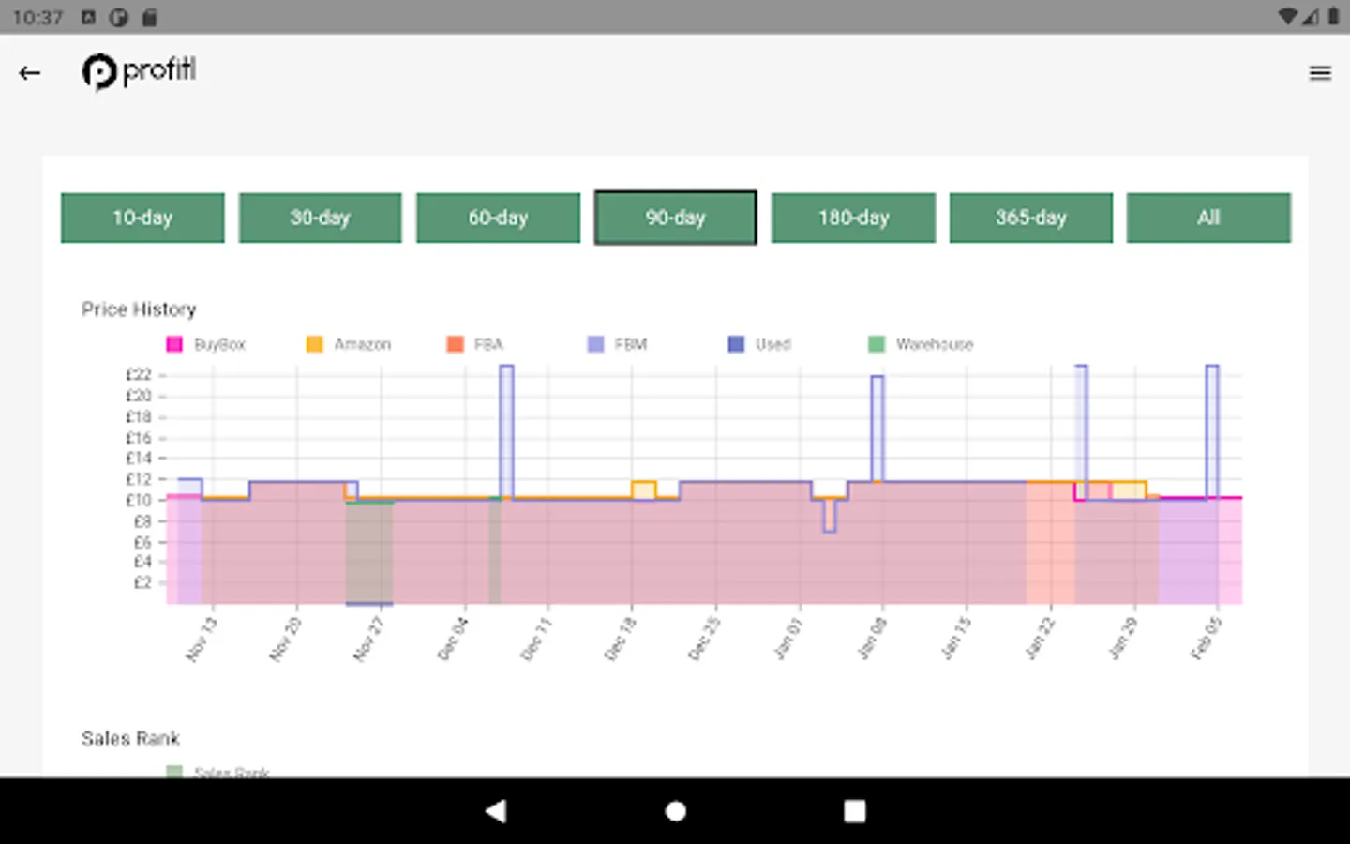Toggle the Amazon legend series

pos(349,344)
